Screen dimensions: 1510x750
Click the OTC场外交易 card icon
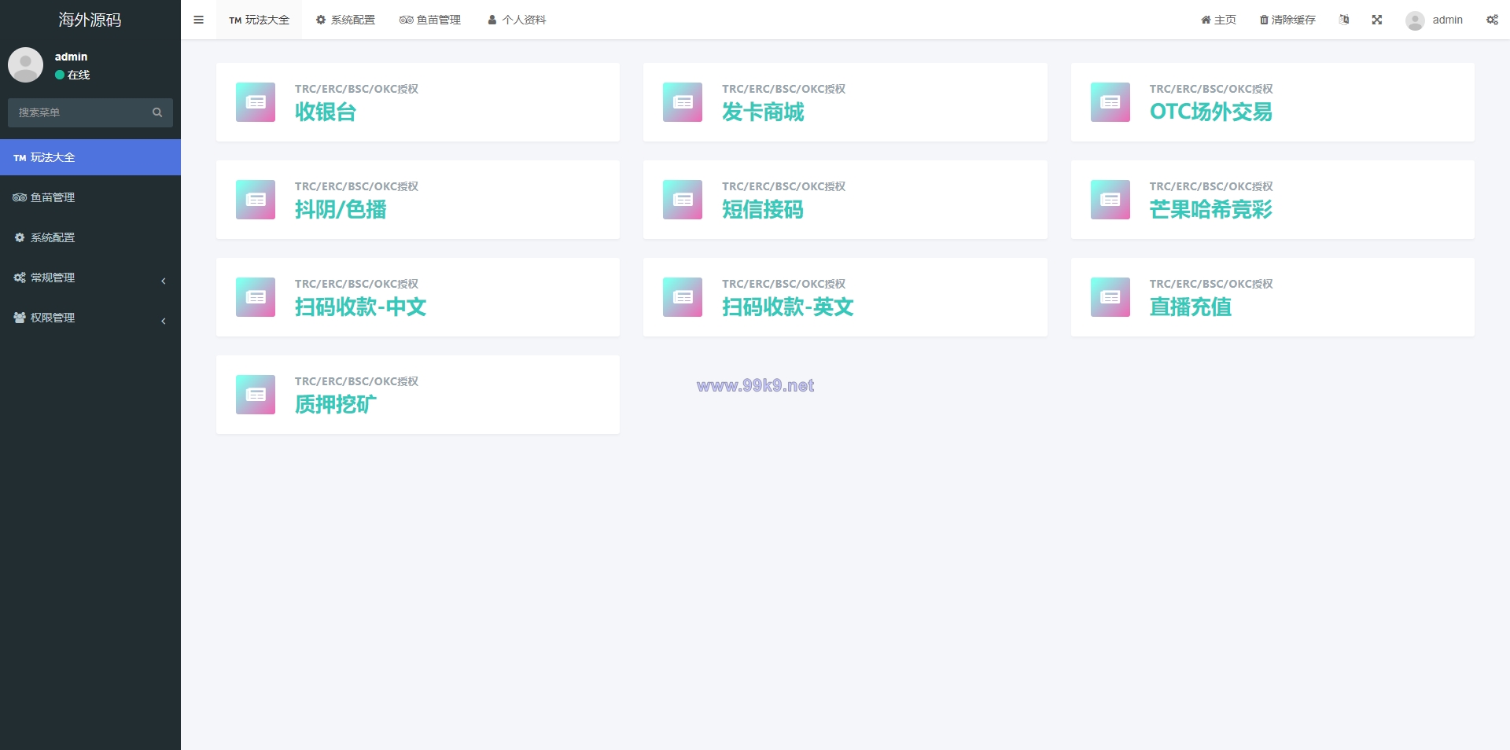click(x=1110, y=102)
